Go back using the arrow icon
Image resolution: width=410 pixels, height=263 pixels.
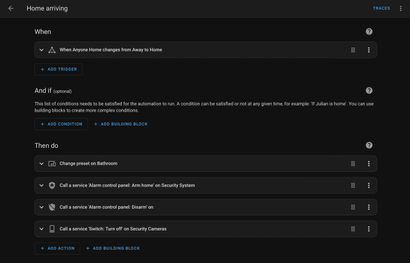[x=11, y=8]
